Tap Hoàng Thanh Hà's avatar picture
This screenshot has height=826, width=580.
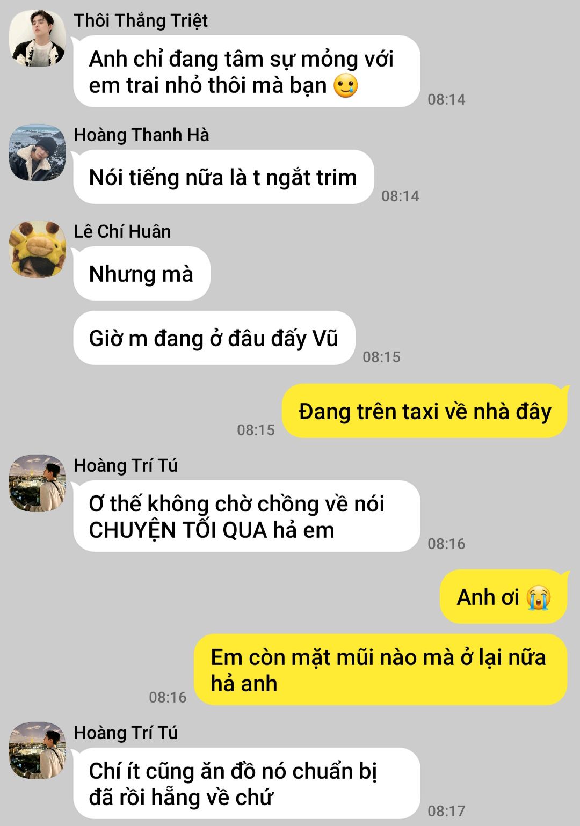tap(37, 153)
